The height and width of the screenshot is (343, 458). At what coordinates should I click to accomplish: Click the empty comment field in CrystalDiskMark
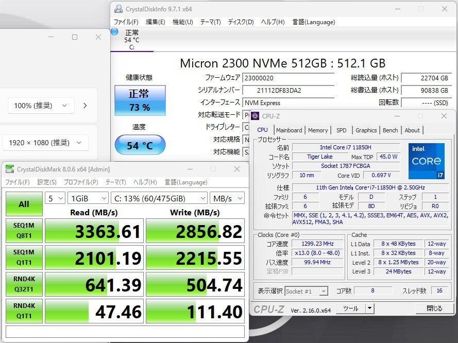point(125,332)
